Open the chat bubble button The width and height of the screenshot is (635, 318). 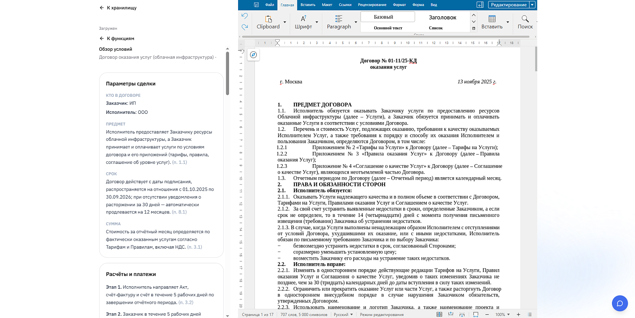click(620, 304)
